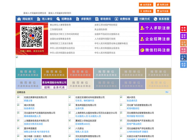Click the icon beside 收费标准 in the navbar
Viewport: 187px width, 140px height.
click(116, 19)
